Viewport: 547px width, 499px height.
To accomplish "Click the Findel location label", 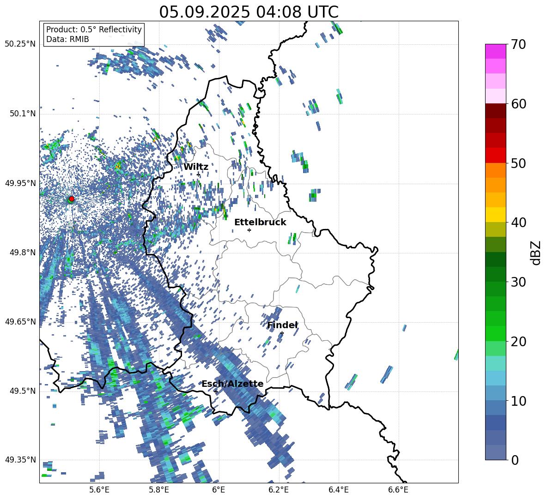I will 282,325.
